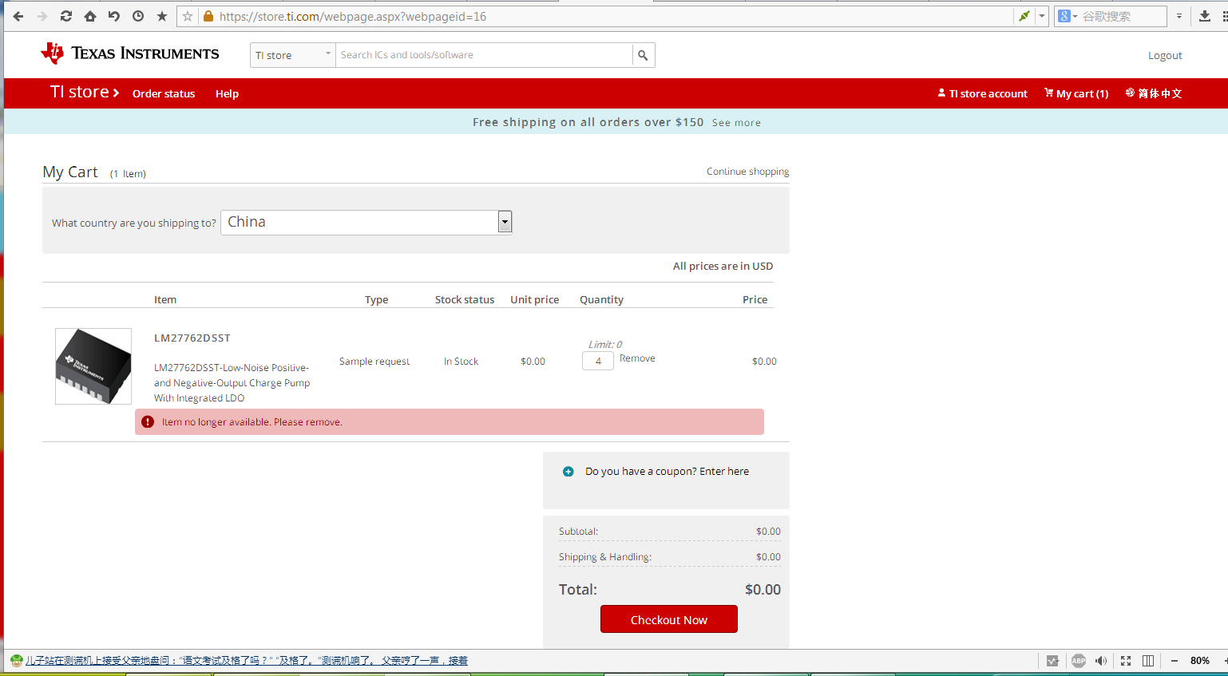Click the Texas Instruments logo
Screen dimensions: 1228x676
coord(130,53)
